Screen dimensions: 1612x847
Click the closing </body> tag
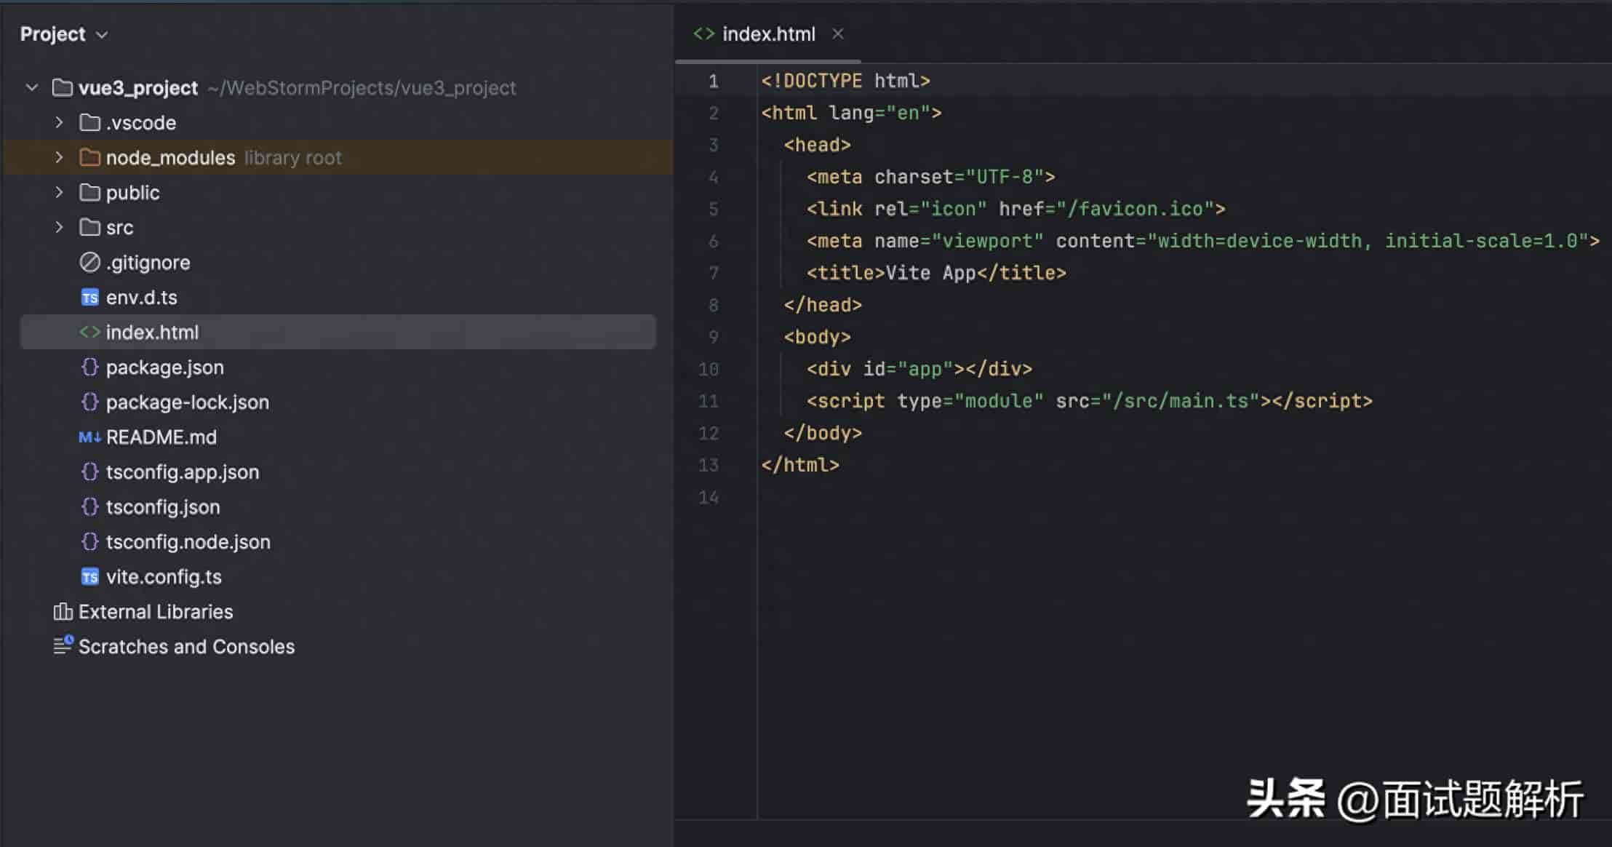pos(823,433)
